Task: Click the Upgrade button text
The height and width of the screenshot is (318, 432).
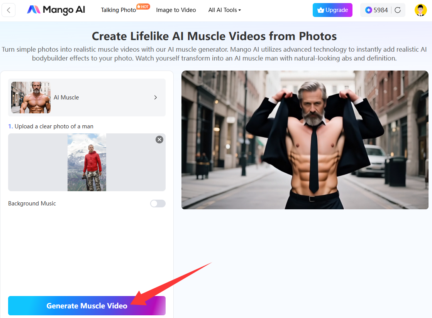Action: 337,10
